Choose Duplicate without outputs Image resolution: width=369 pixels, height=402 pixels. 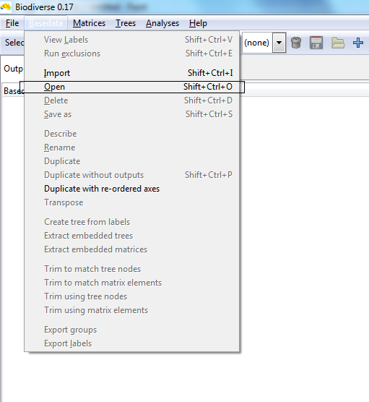point(132,175)
